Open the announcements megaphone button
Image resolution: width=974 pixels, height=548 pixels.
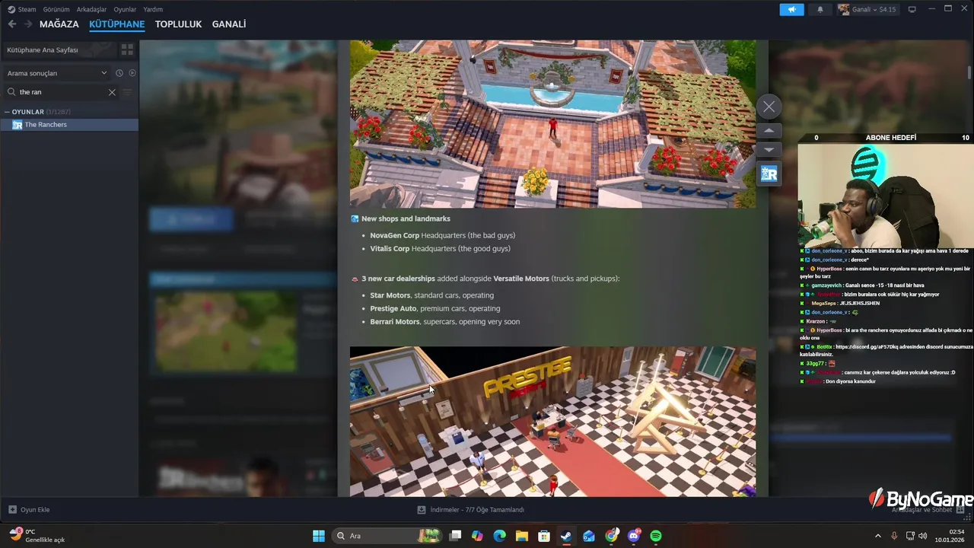tap(791, 9)
